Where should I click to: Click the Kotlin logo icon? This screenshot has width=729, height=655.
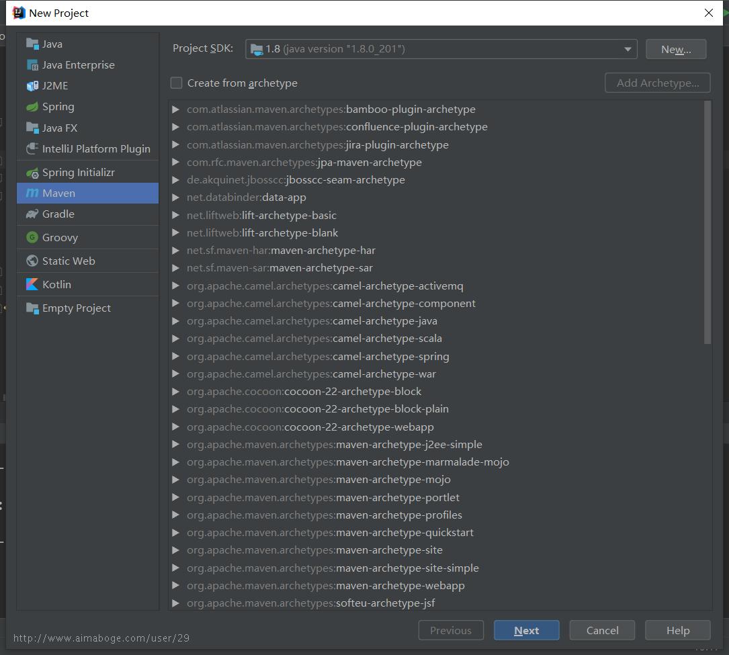[32, 284]
